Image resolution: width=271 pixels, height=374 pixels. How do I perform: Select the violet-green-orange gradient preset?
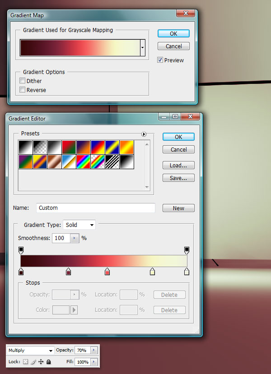tap(25, 162)
